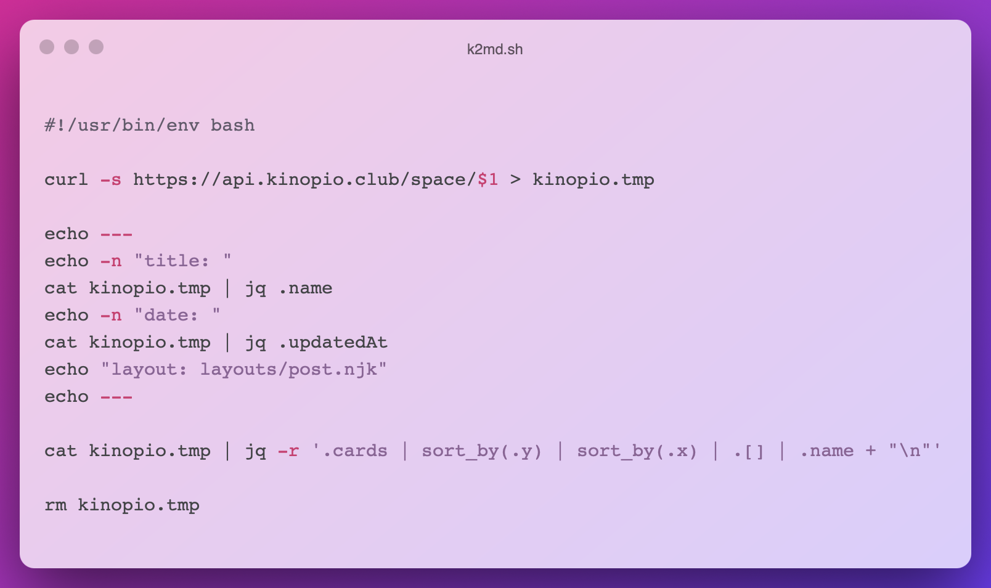This screenshot has width=991, height=588.
Task: Click the "layout: layouts/post.njk" string
Action: pyautogui.click(x=243, y=369)
